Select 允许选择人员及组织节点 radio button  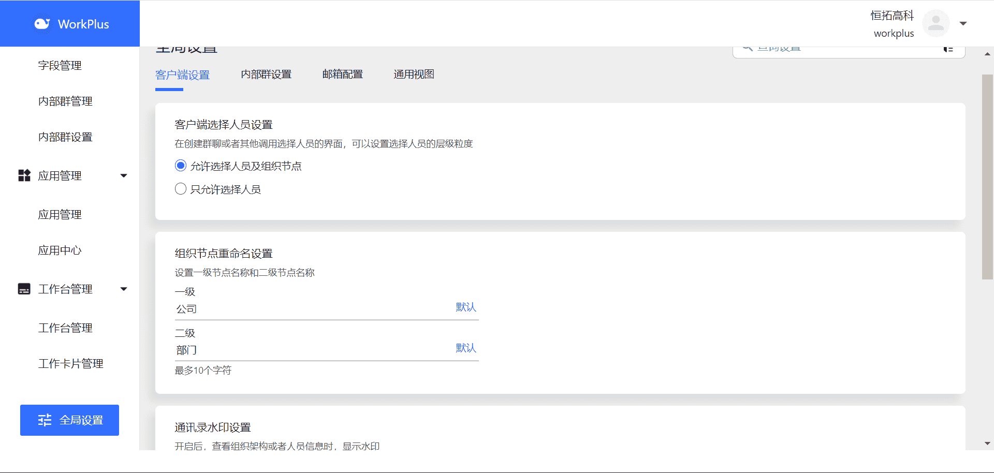(181, 166)
